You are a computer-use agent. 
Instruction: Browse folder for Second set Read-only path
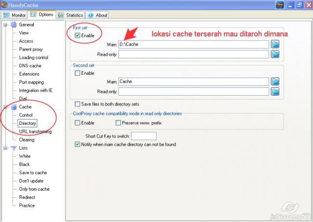click(275, 92)
